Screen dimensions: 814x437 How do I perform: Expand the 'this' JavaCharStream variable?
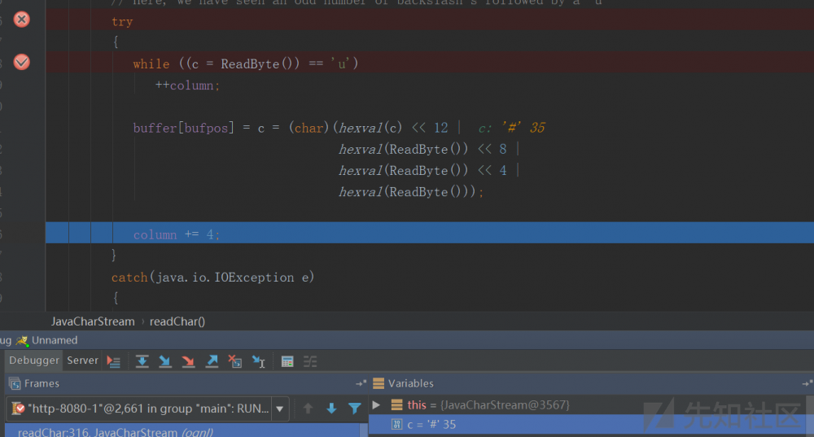pyautogui.click(x=376, y=404)
